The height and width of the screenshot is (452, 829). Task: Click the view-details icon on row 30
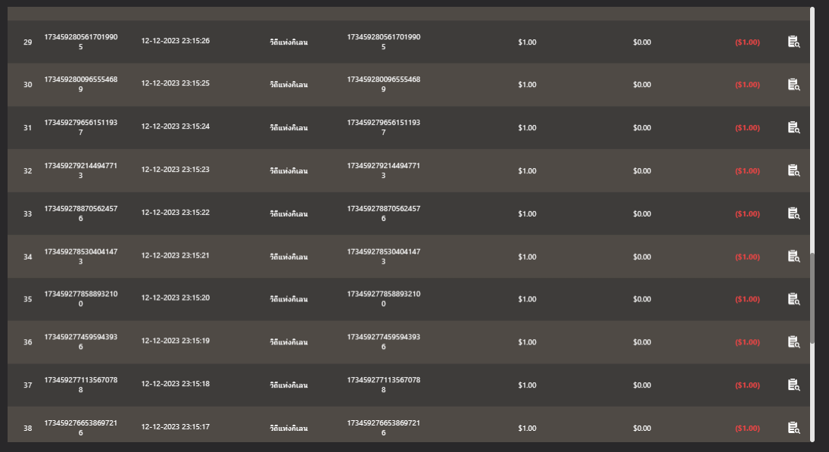click(x=793, y=85)
